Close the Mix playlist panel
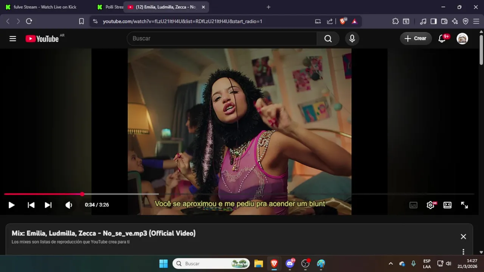The height and width of the screenshot is (272, 484). 463,236
